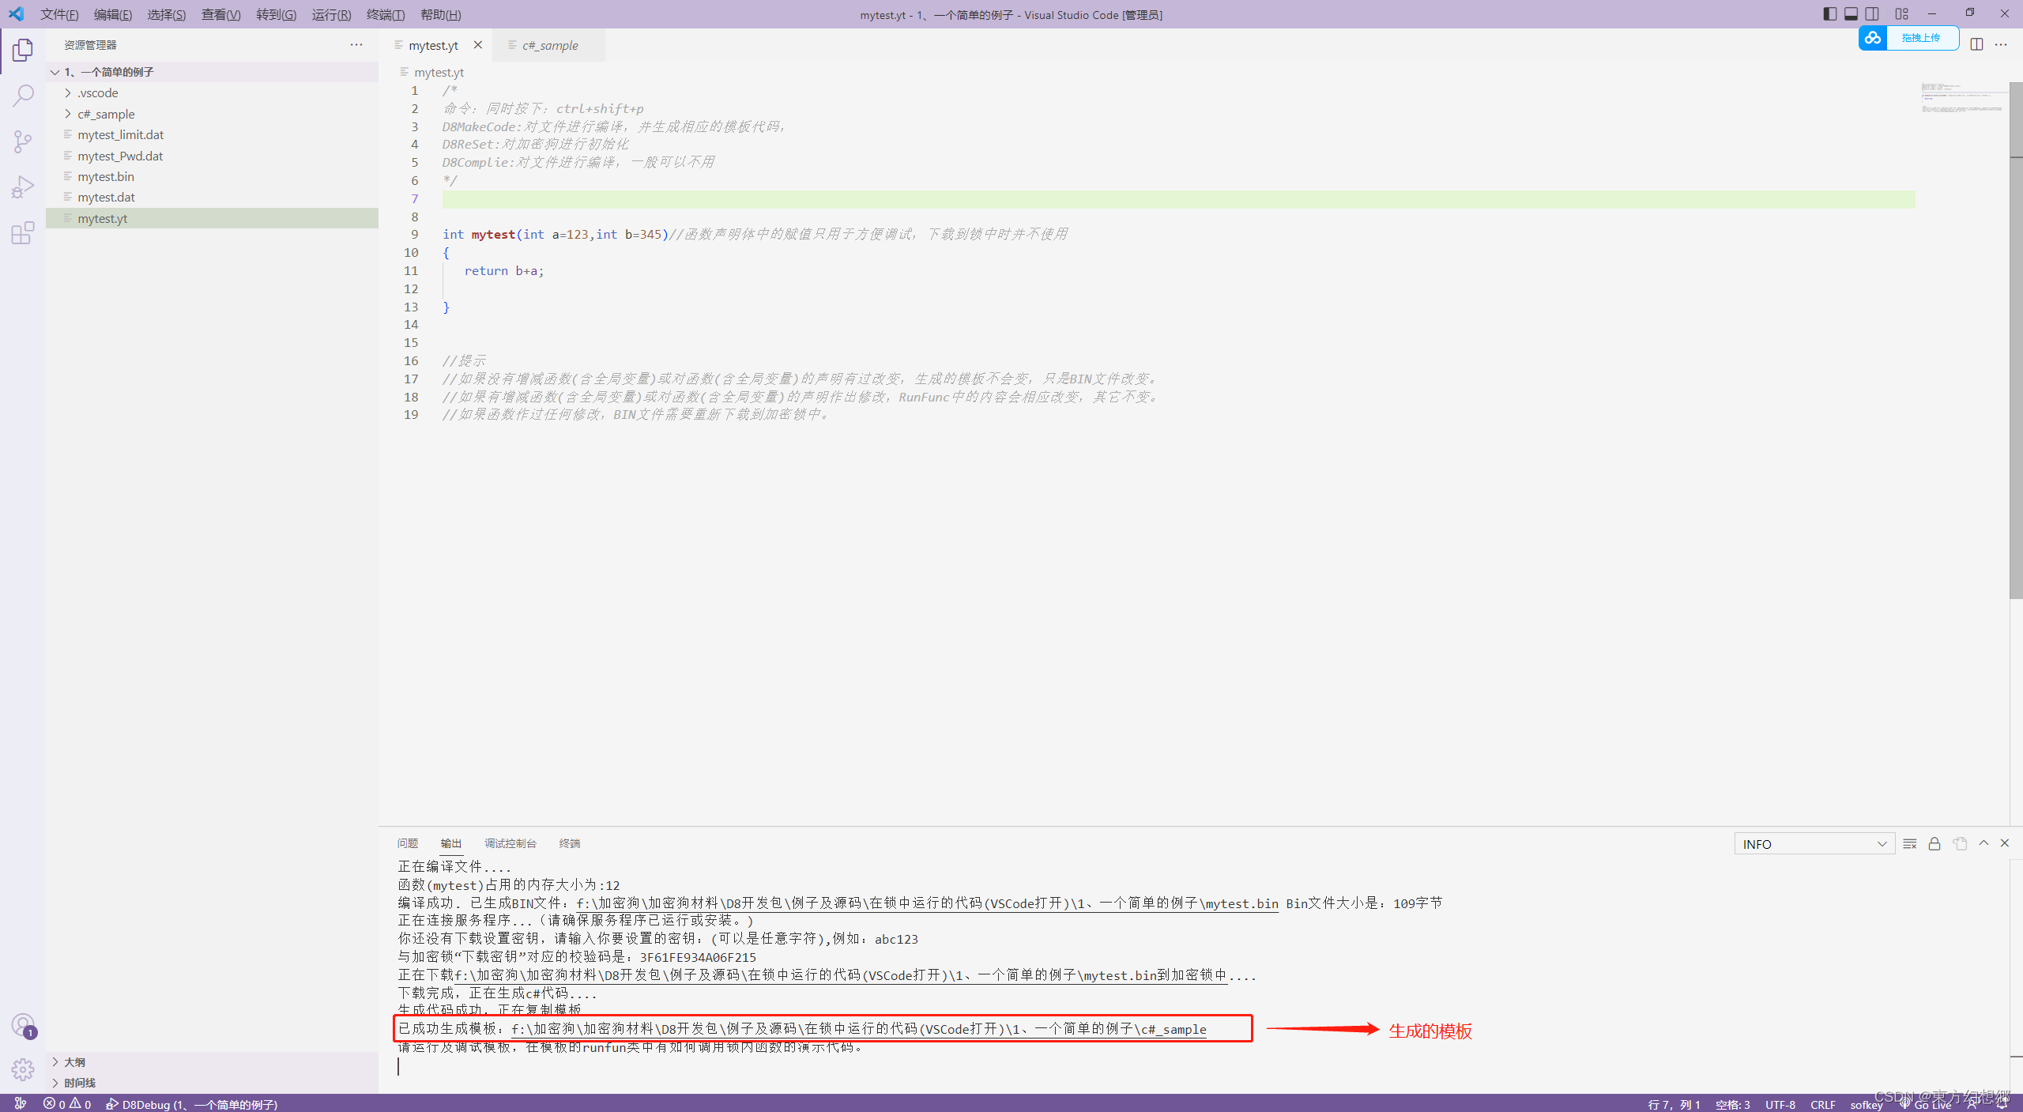The width and height of the screenshot is (2023, 1112).
Task: Expand the 大纲 outline section
Action: click(x=212, y=1062)
